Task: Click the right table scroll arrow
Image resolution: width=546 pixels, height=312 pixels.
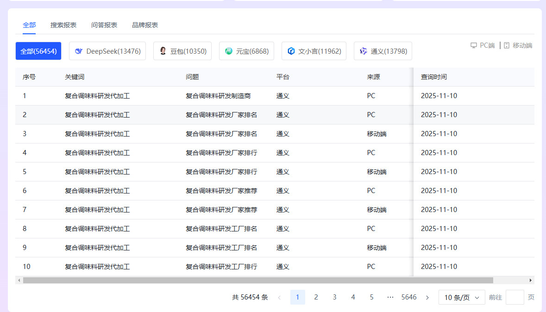Action: point(531,280)
